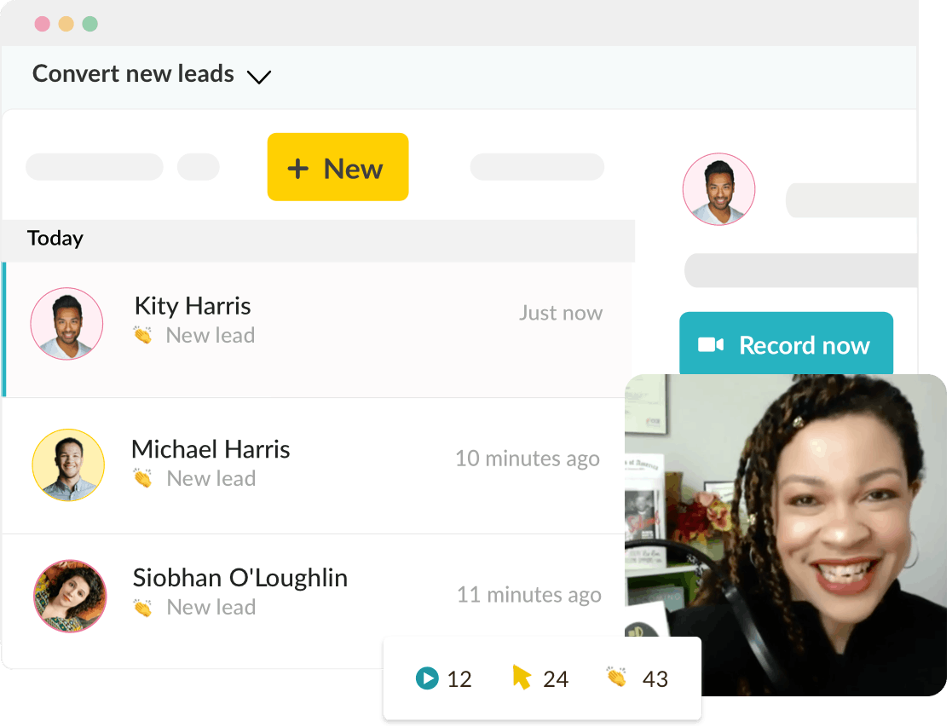Click the play count 12
This screenshot has height=727, width=952.
[x=459, y=679]
